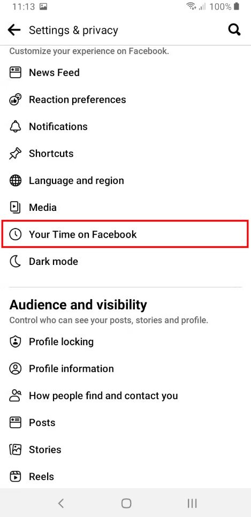Tap the Android recent apps button
Screen dimensions: 251x517
[x=192, y=503]
